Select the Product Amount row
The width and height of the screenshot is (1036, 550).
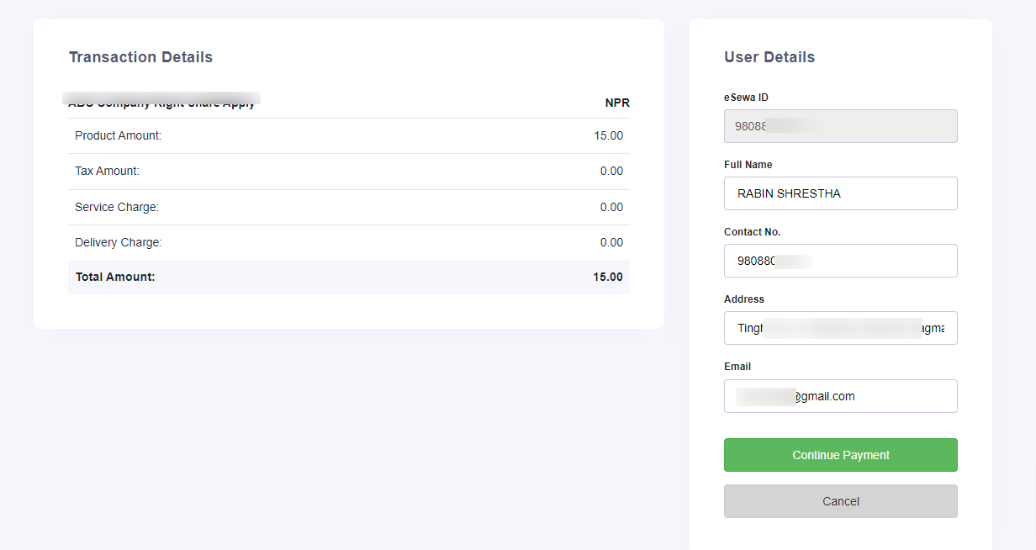pyautogui.click(x=348, y=135)
